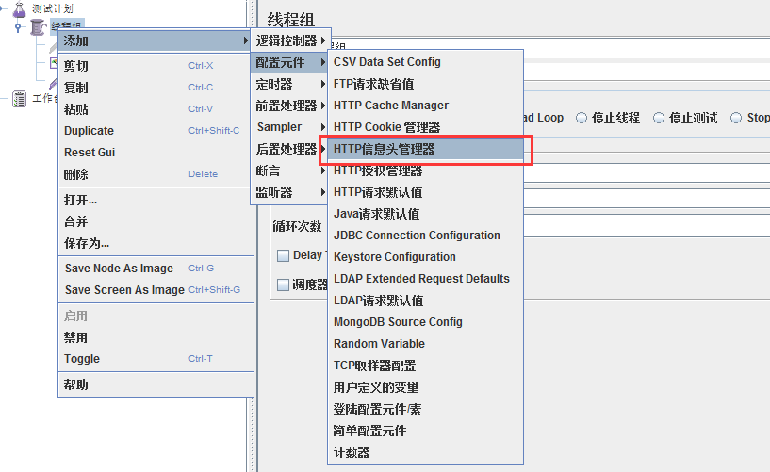This screenshot has height=472, width=770.
Task: Toggle the 线程组 tree expand handle
Action: click(18, 27)
